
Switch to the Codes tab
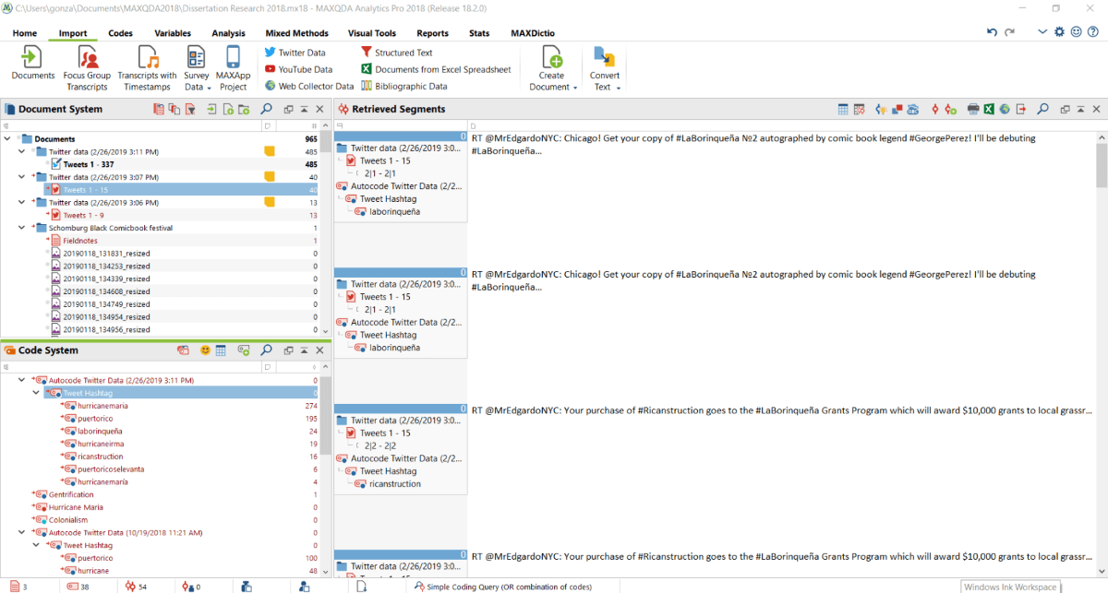(x=120, y=33)
